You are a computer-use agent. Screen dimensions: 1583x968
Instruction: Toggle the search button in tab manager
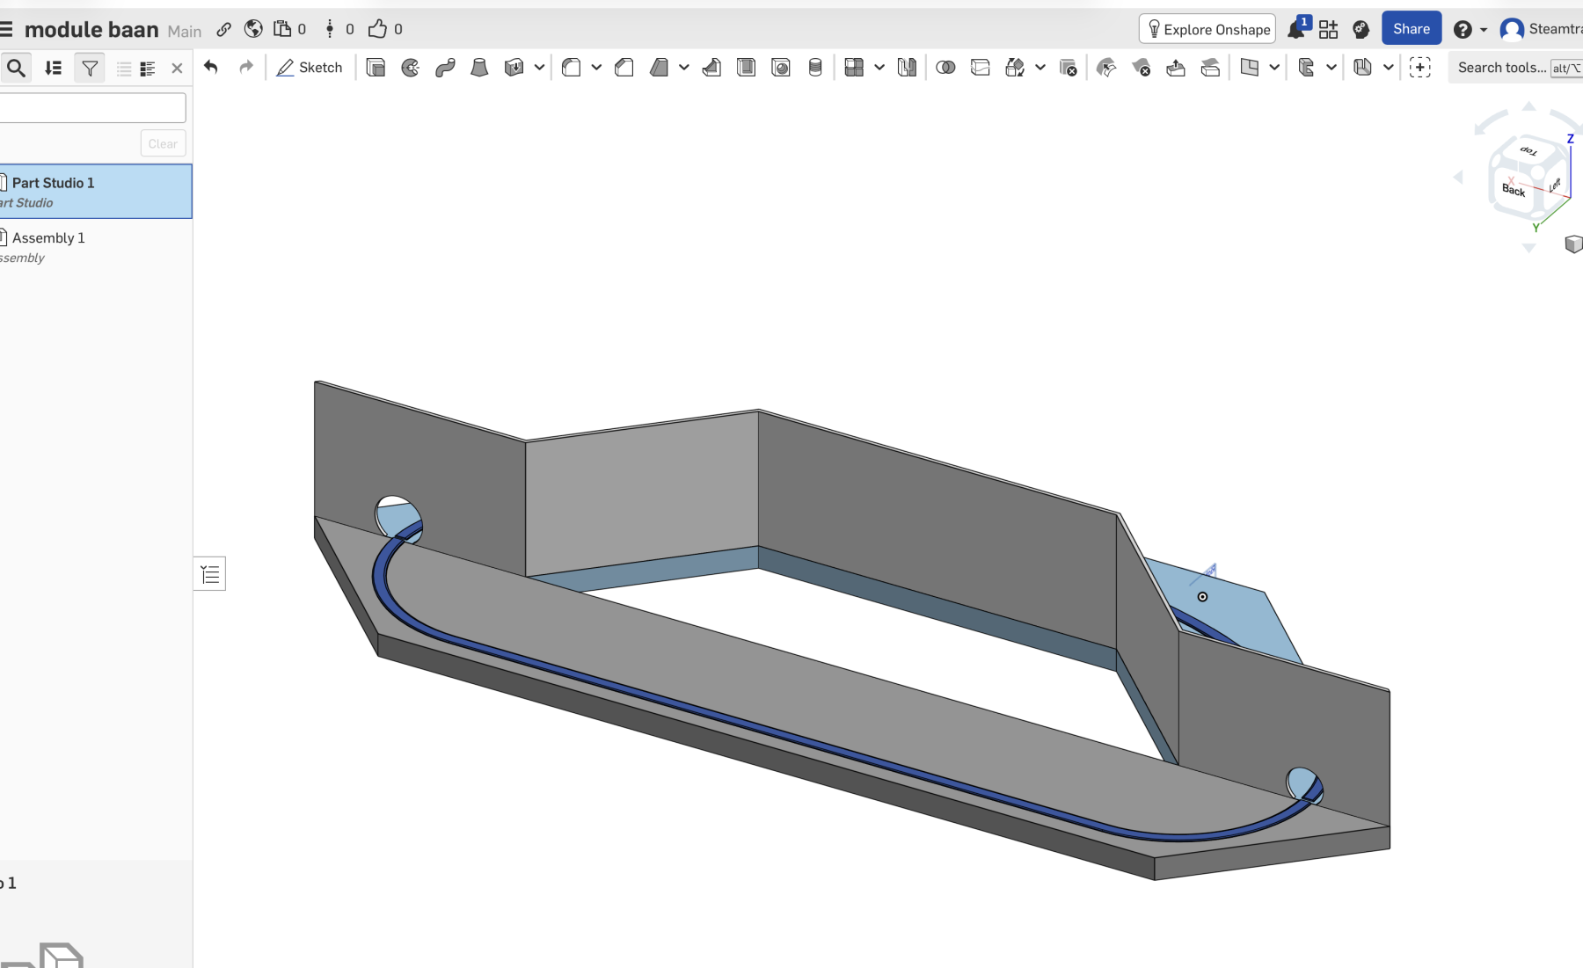click(16, 68)
